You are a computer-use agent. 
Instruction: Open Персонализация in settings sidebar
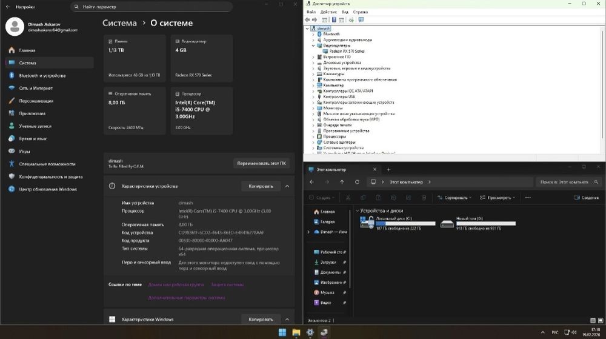click(x=36, y=101)
